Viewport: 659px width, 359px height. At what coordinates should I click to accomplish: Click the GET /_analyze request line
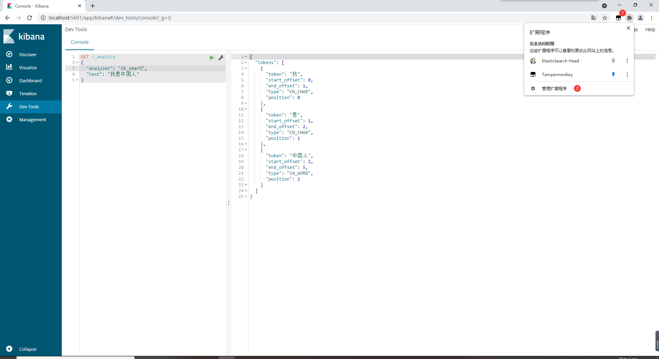98,57
